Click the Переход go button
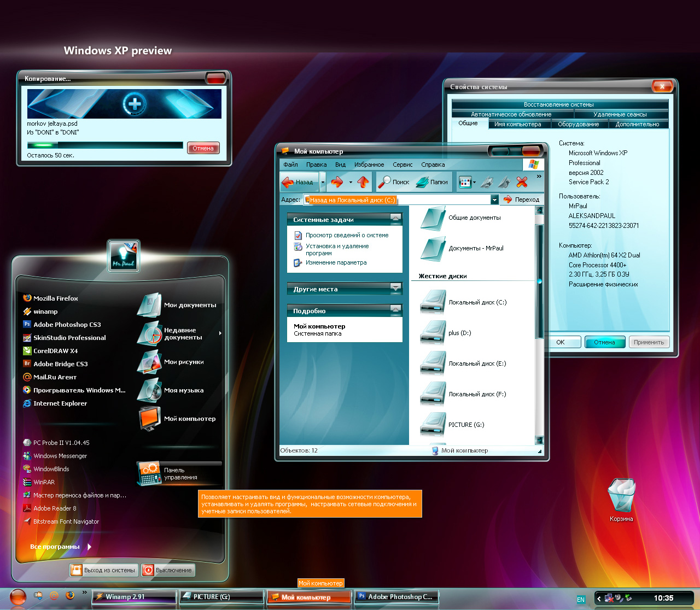Viewport: 700px width, 610px height. click(522, 200)
